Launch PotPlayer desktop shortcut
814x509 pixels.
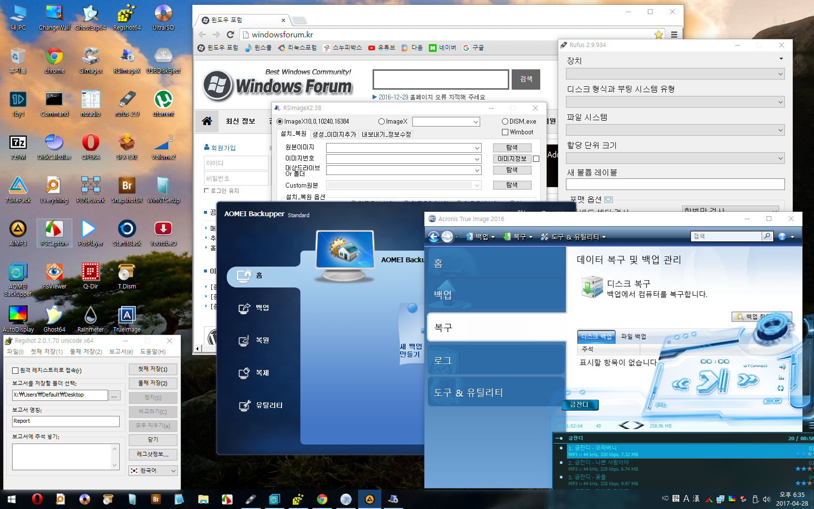pyautogui.click(x=91, y=234)
